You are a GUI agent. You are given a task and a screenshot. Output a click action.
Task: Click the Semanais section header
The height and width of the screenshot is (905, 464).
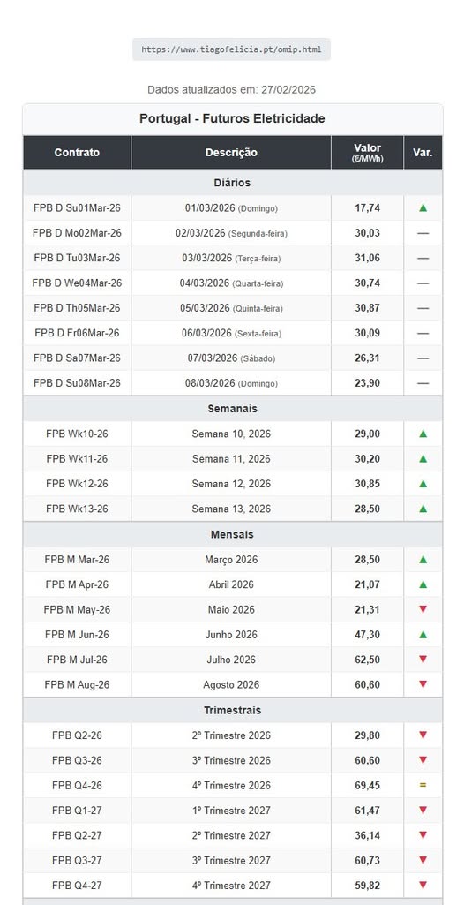click(233, 409)
